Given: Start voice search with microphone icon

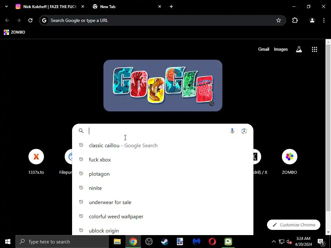Looking at the screenshot, I should point(232,131).
